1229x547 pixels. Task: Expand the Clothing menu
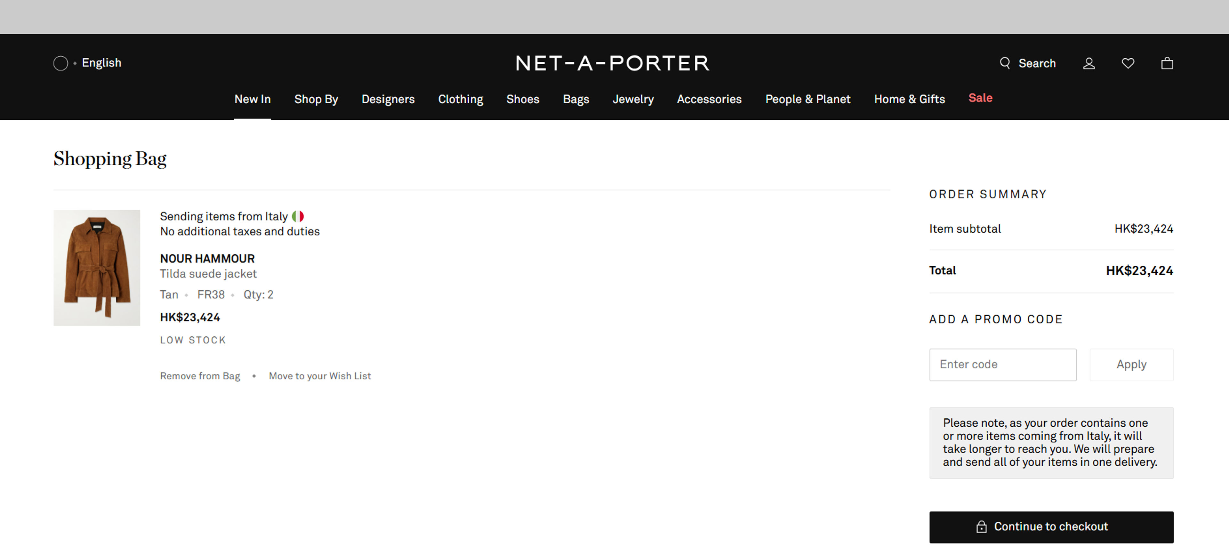tap(461, 99)
